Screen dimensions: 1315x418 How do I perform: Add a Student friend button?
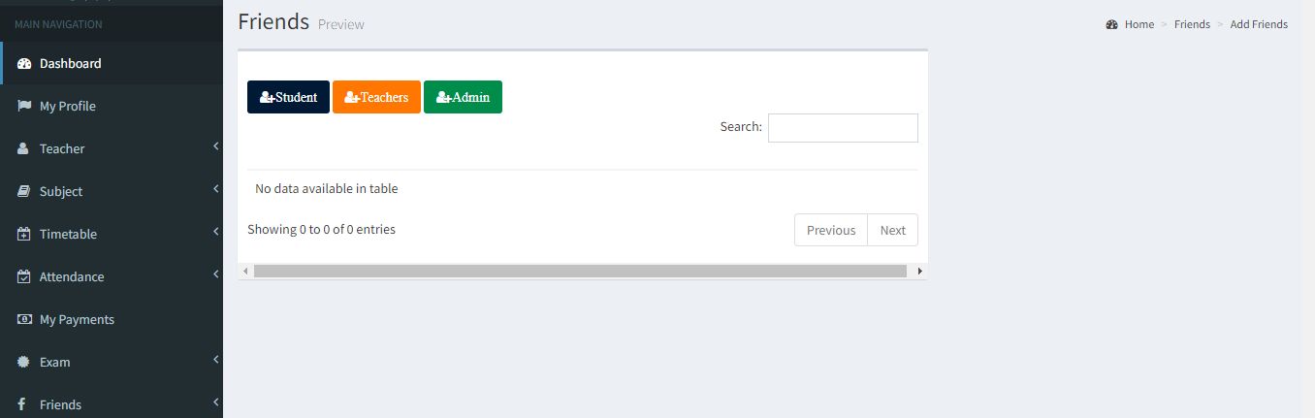(288, 97)
